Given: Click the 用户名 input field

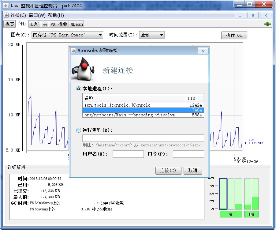Looking at the screenshot, I should pyautogui.click(x=128, y=154).
